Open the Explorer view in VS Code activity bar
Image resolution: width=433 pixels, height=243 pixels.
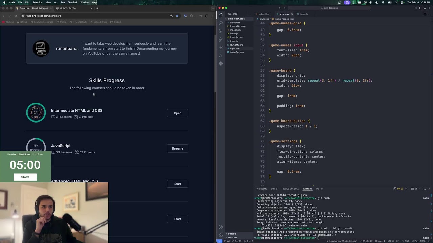221,15
